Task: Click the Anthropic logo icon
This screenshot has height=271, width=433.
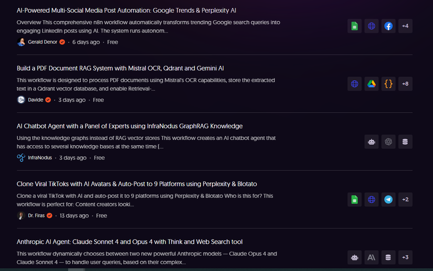Action: coord(372,257)
